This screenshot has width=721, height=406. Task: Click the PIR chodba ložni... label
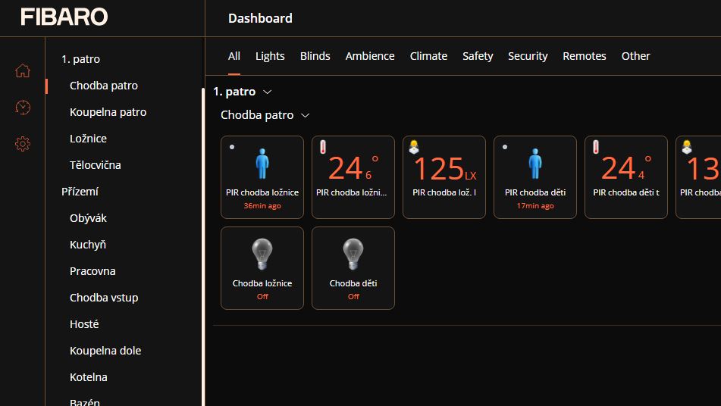point(351,193)
